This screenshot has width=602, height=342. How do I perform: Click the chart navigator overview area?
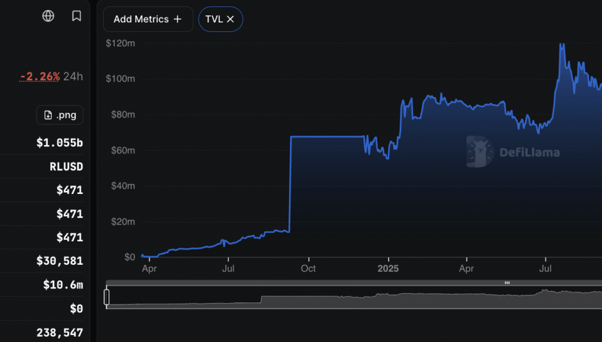point(354,297)
